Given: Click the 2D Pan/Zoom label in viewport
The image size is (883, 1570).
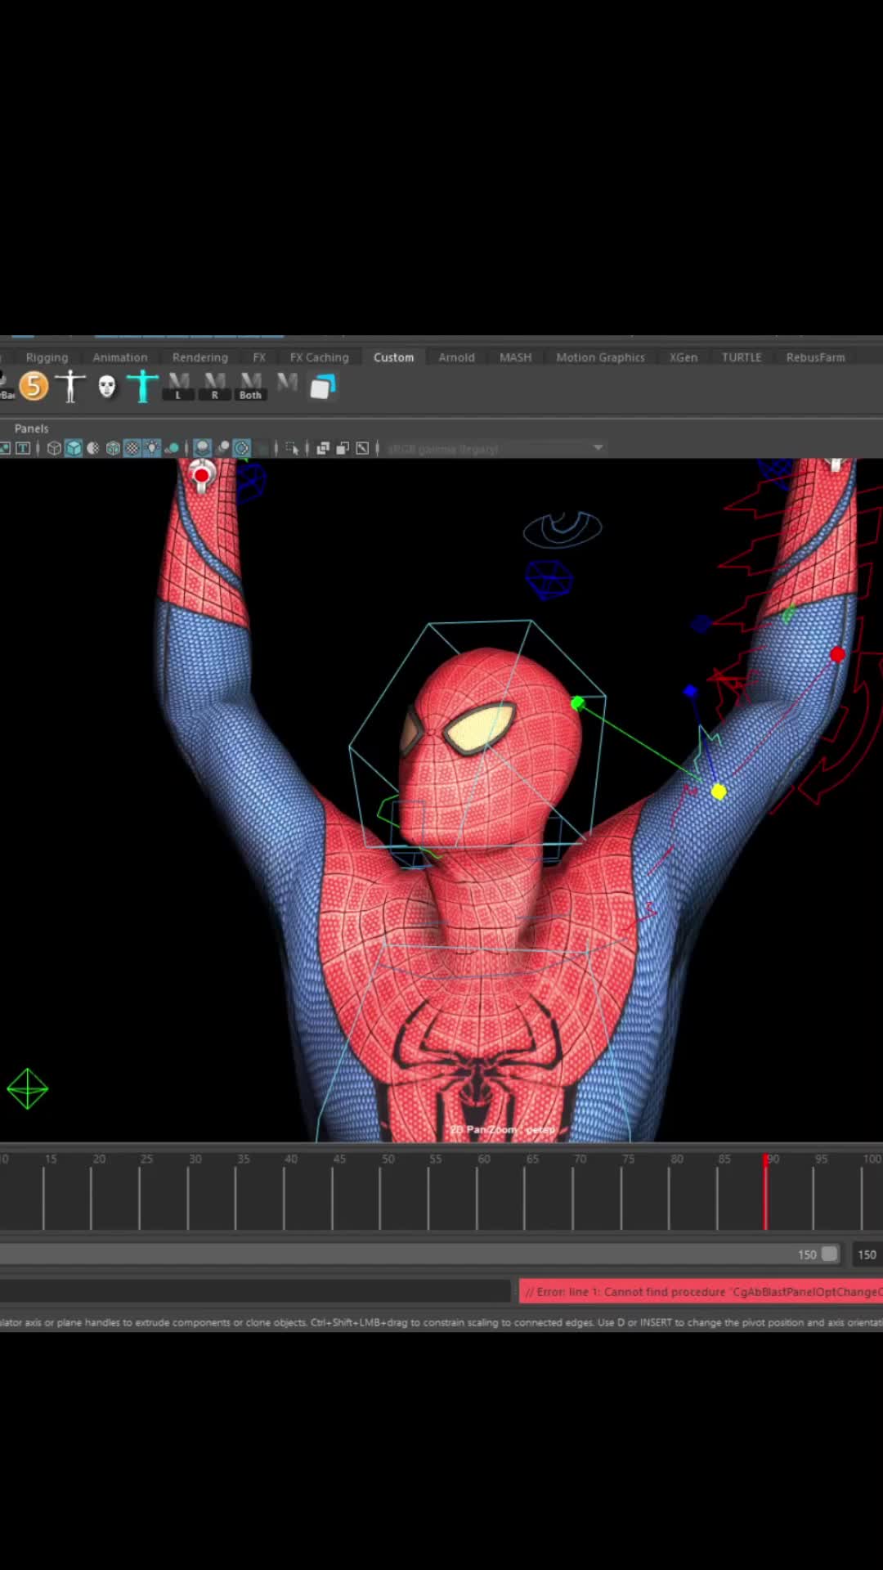Looking at the screenshot, I should coord(503,1129).
